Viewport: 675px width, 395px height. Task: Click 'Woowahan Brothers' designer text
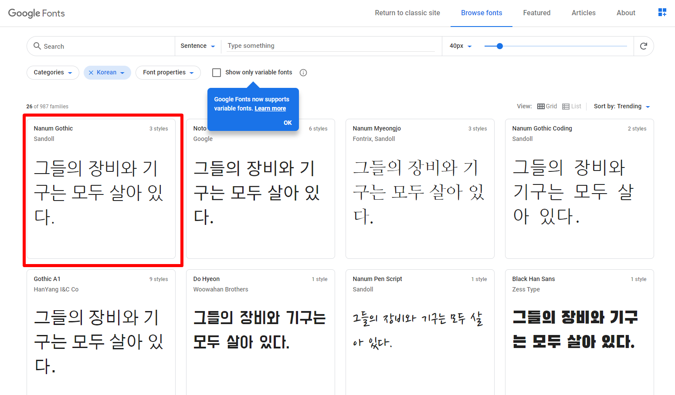[x=220, y=289]
